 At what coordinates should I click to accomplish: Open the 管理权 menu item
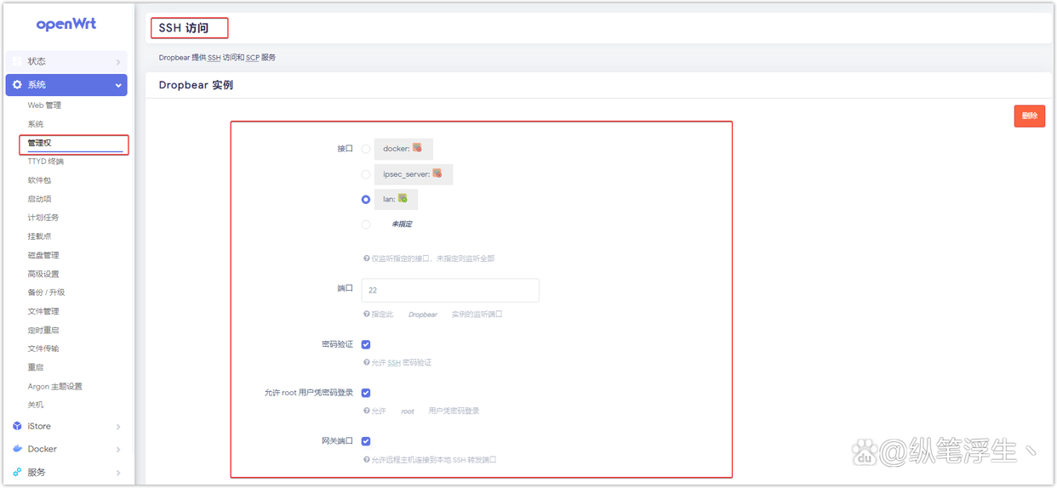(x=39, y=143)
